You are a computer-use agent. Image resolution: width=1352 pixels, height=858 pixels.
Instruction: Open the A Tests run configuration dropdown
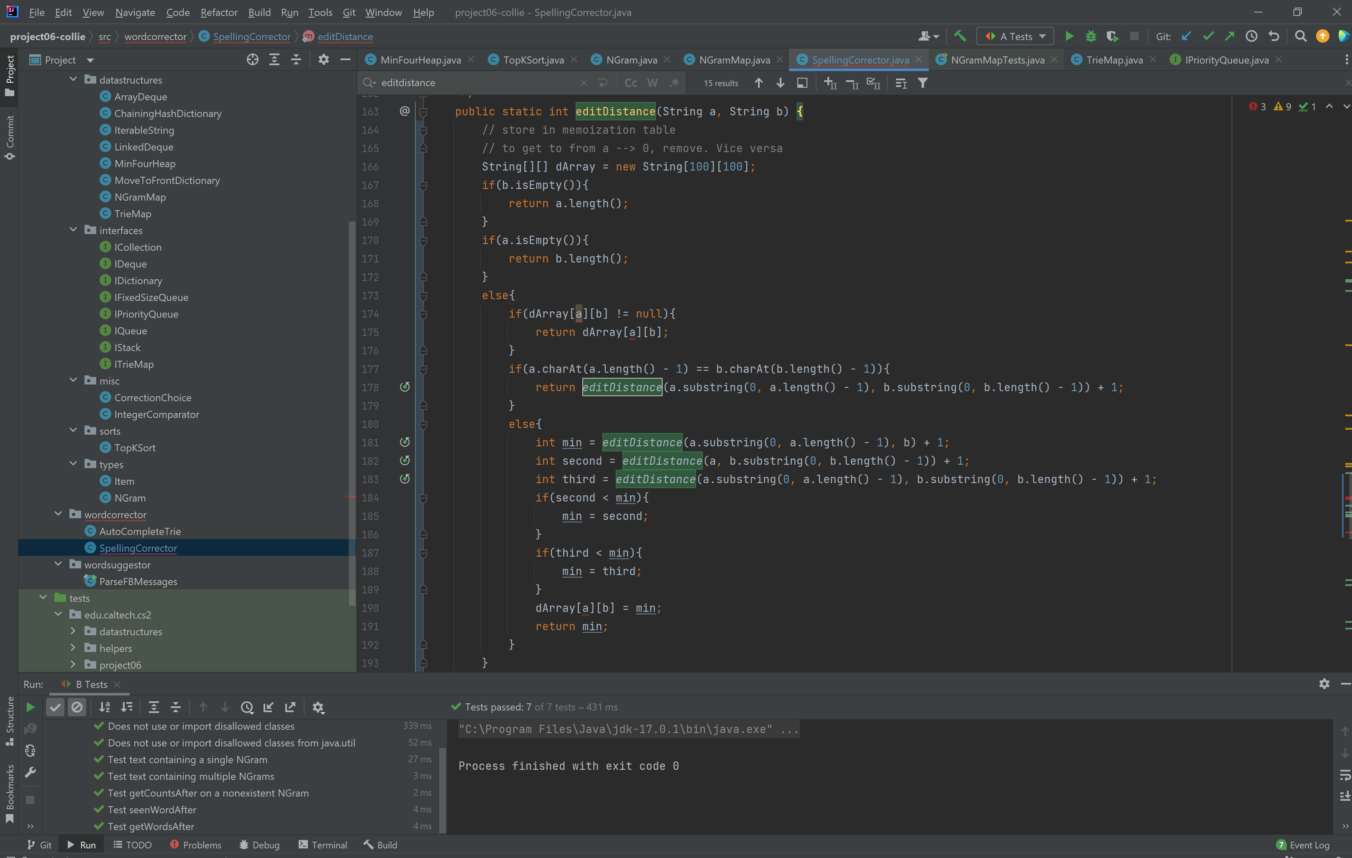coord(1016,36)
